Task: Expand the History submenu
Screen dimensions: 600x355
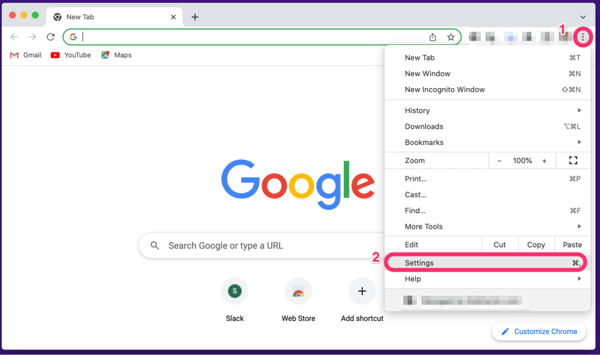Action: pos(487,110)
